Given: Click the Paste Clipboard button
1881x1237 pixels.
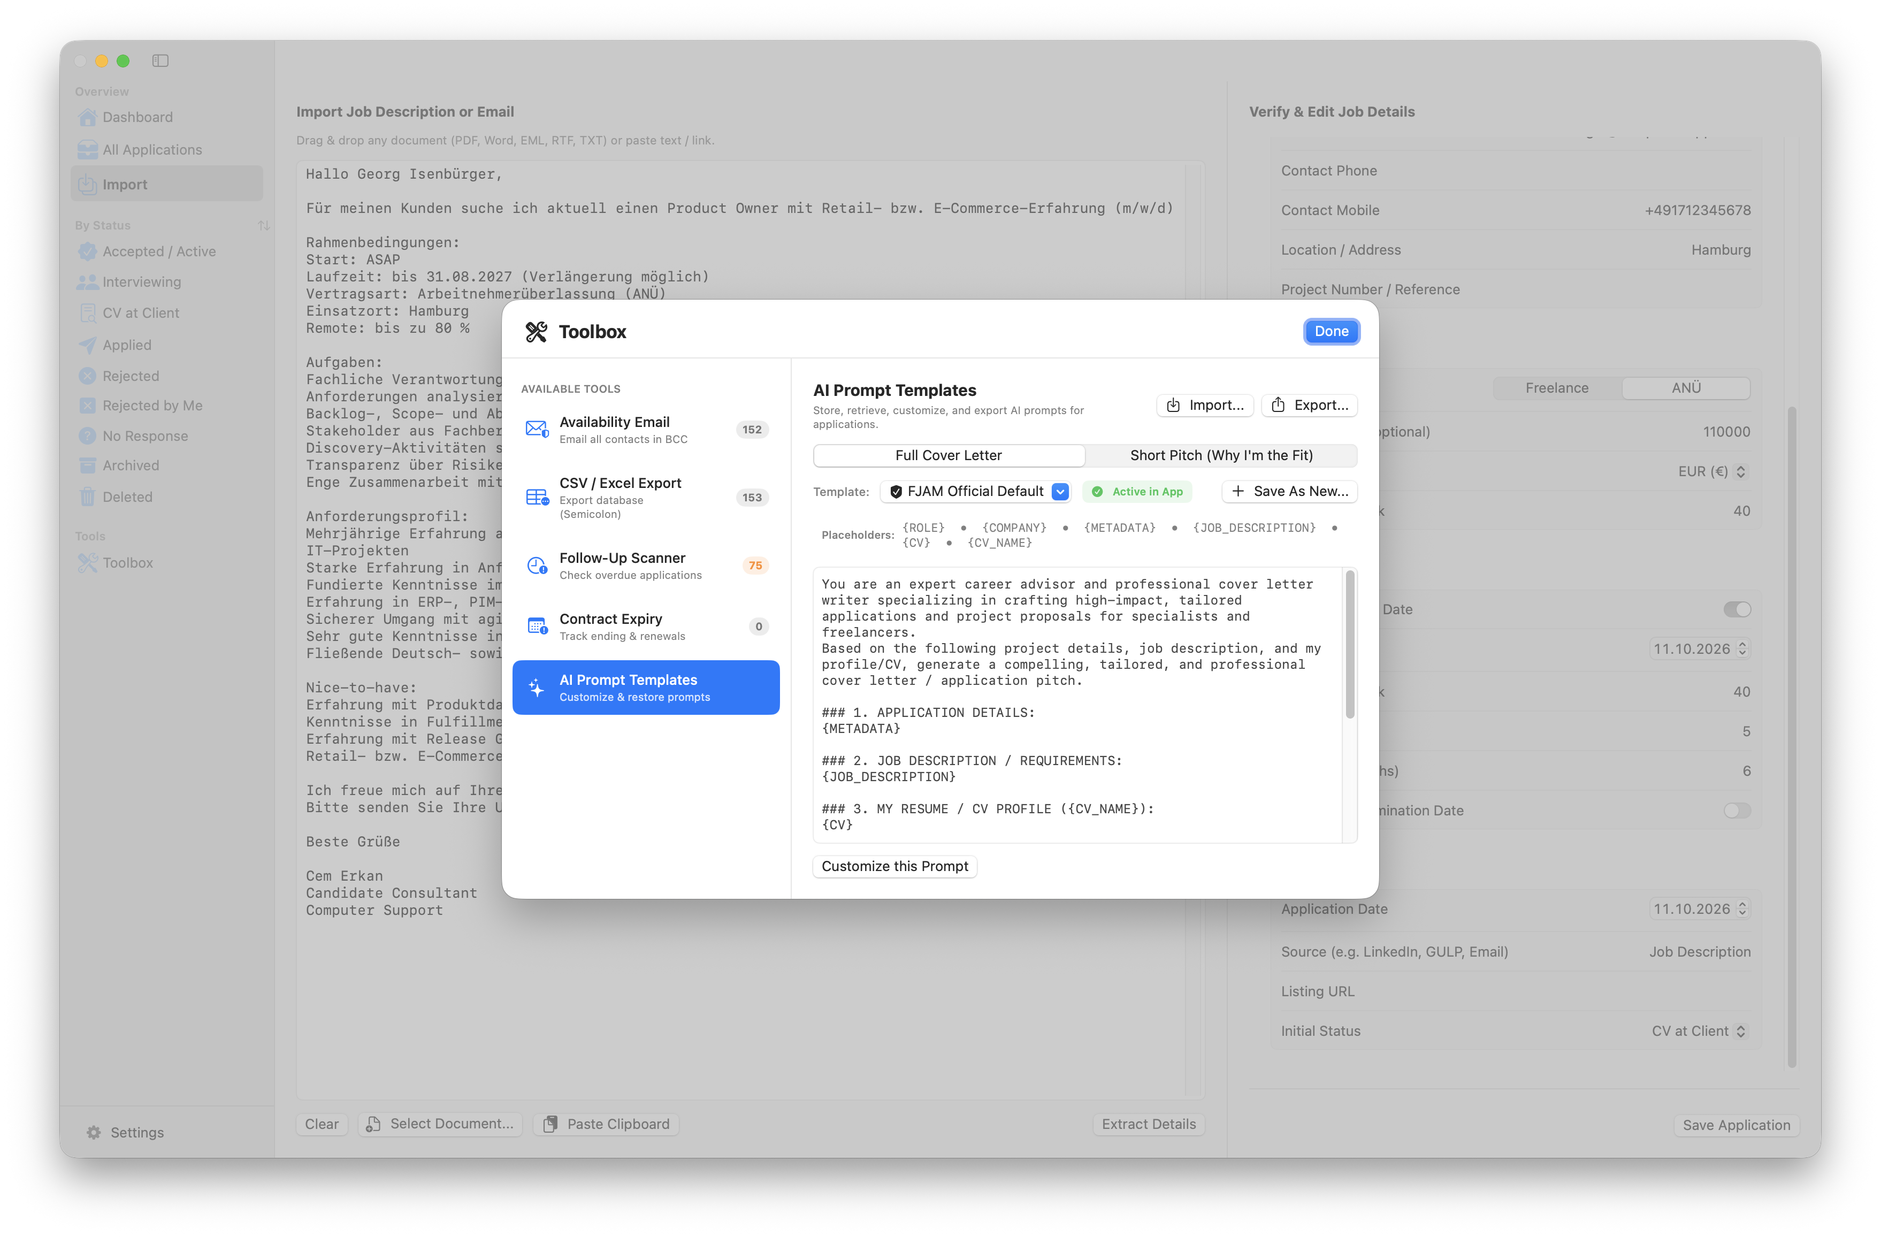Looking at the screenshot, I should pyautogui.click(x=606, y=1124).
